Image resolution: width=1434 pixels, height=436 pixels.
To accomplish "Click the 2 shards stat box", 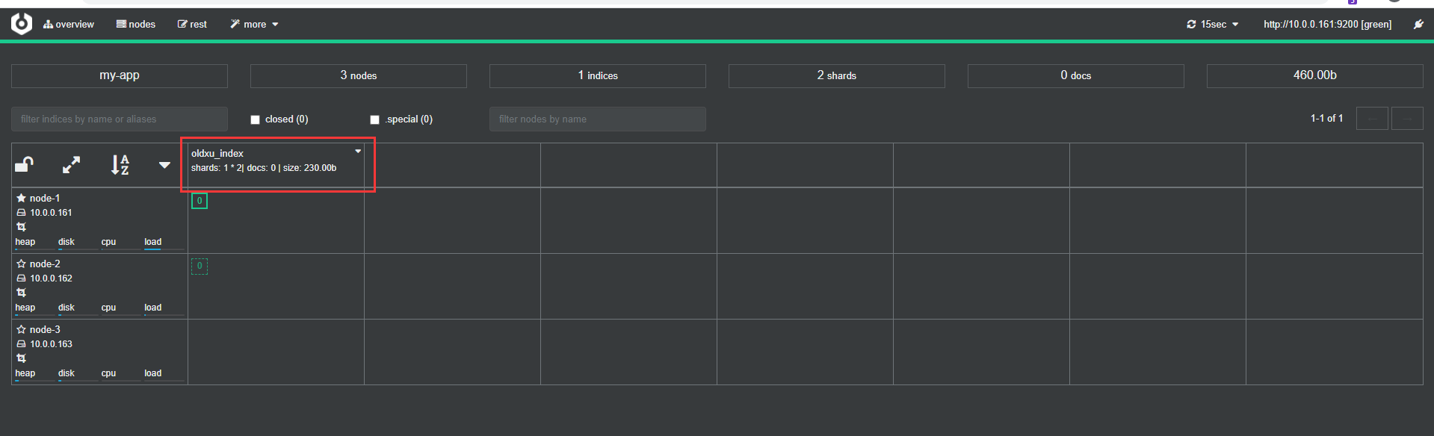I will point(837,75).
